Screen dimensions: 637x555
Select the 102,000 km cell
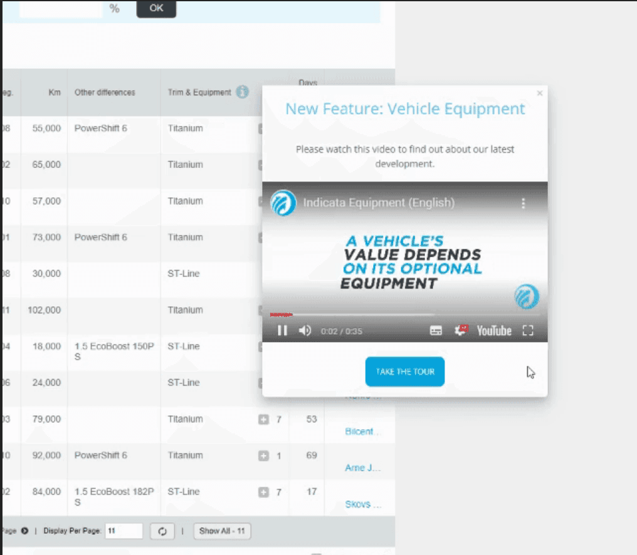pyautogui.click(x=44, y=310)
